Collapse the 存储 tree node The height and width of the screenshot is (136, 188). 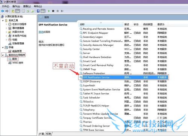pyautogui.click(x=3, y=47)
